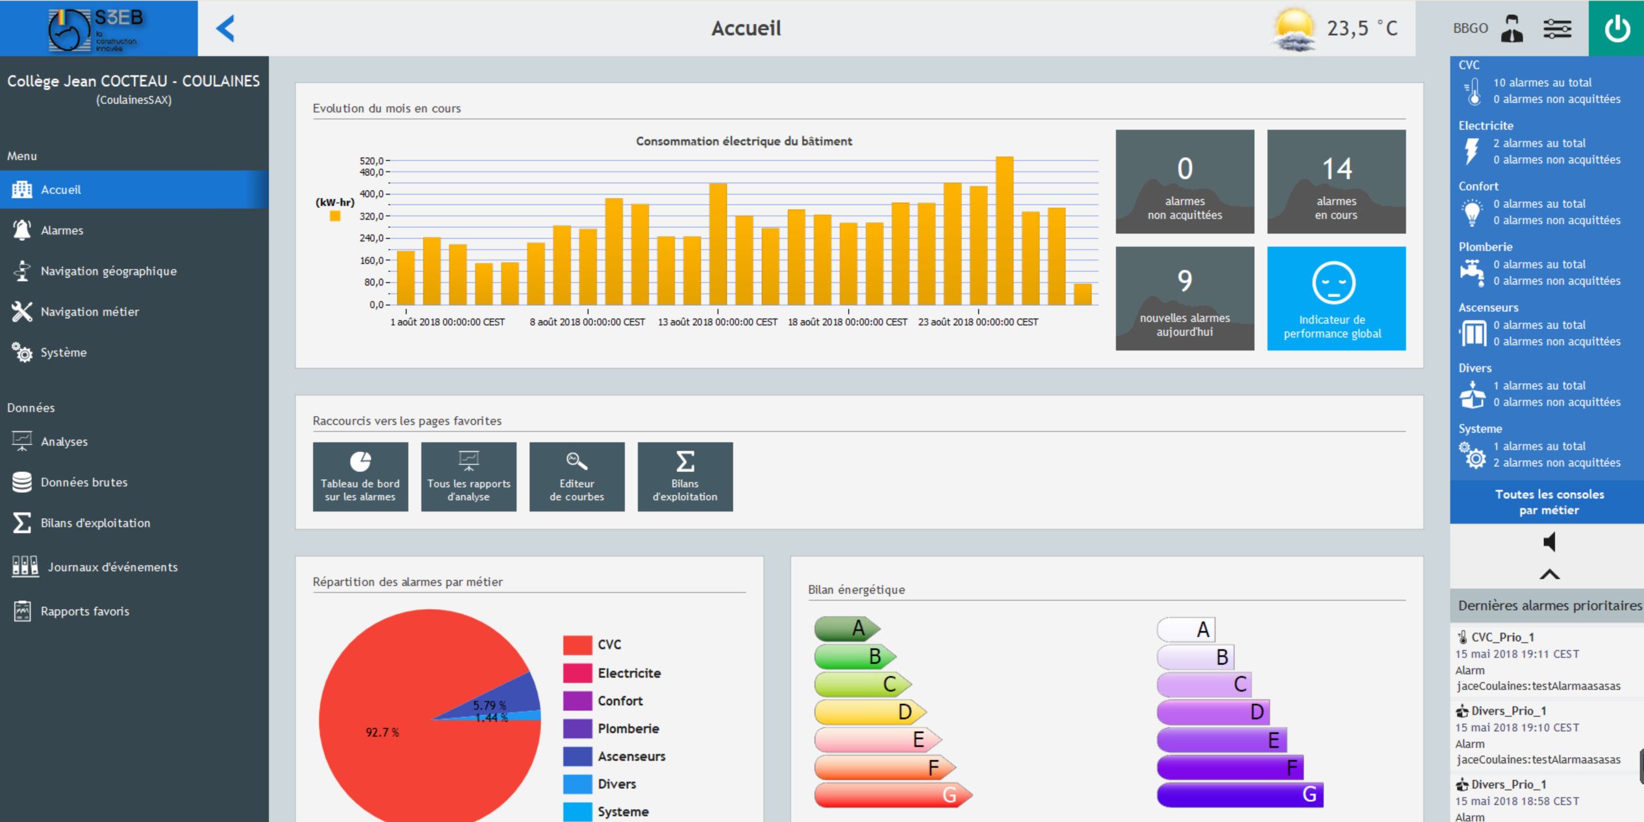This screenshot has height=822, width=1644.
Task: Open the Bilans d'exploitation shortcut tile
Action: tap(685, 477)
